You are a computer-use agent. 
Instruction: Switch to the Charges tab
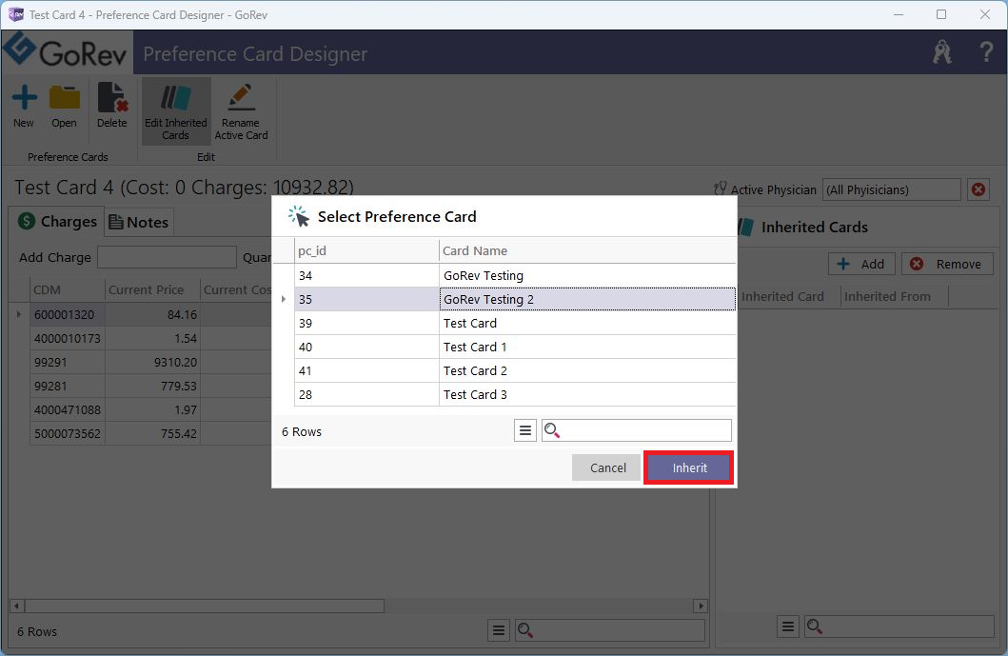[56, 222]
